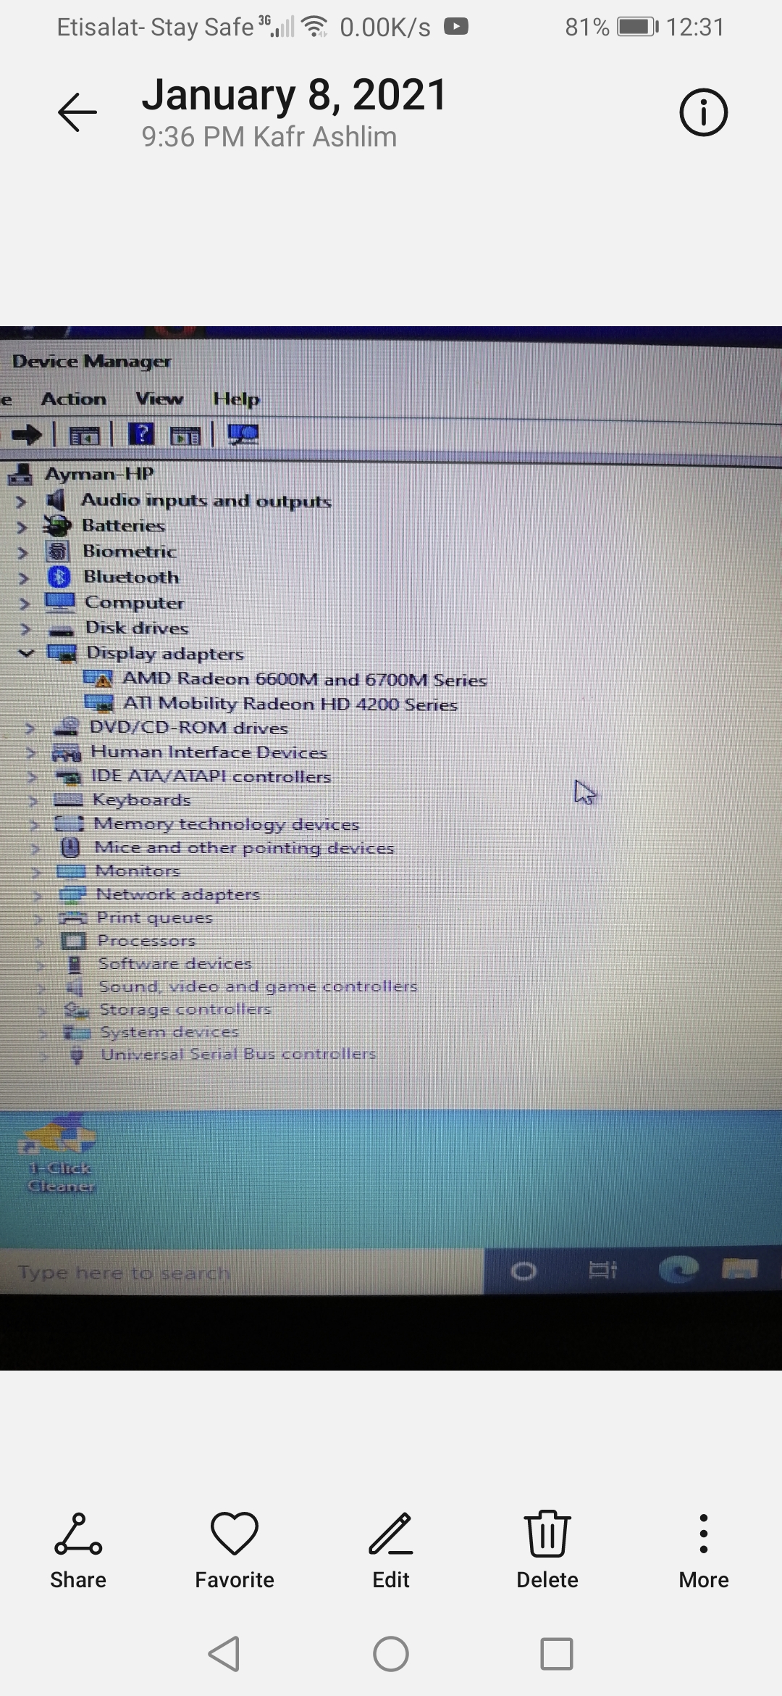Image resolution: width=782 pixels, height=1696 pixels.
Task: Open File Explorer from the taskbar
Action: (x=739, y=1269)
